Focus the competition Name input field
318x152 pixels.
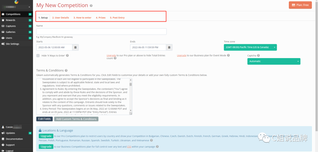tap(101, 31)
